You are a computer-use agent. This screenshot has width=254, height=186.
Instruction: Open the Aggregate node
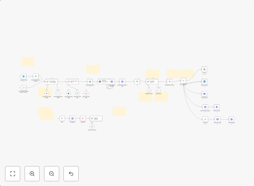pyautogui.click(x=83, y=118)
